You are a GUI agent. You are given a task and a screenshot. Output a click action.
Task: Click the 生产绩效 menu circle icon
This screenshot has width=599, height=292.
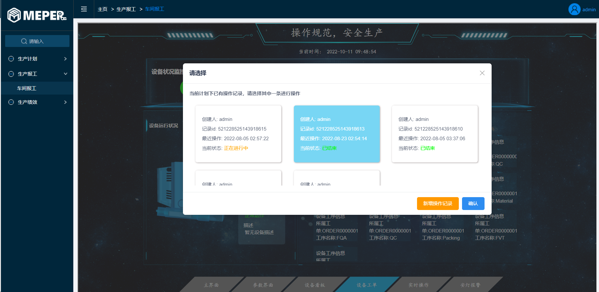(x=11, y=102)
